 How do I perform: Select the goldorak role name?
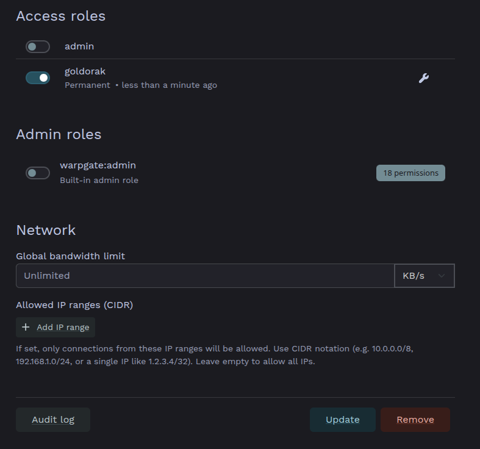[85, 71]
